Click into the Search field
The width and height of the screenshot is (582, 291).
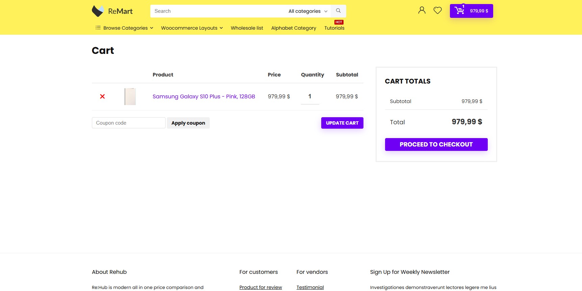(218, 11)
